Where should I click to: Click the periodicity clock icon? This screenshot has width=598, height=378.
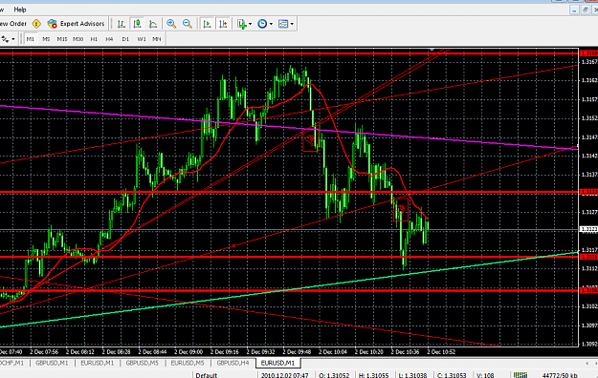[x=262, y=24]
